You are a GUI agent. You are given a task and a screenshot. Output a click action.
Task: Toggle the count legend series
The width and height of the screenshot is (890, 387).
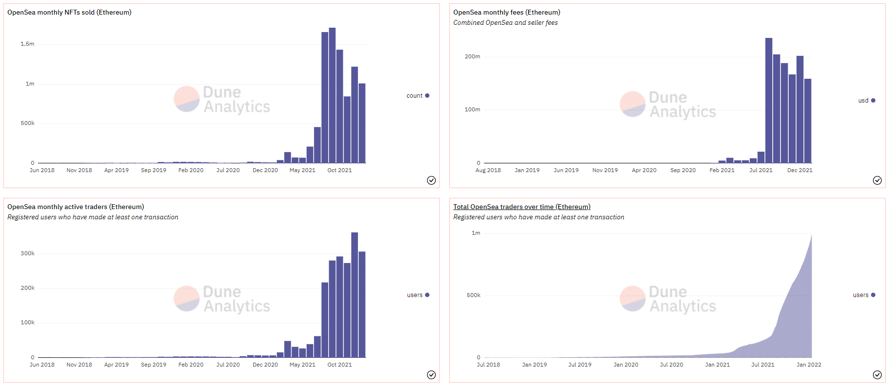click(x=418, y=96)
